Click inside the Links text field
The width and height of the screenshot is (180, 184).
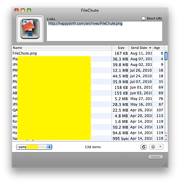[x=104, y=31]
